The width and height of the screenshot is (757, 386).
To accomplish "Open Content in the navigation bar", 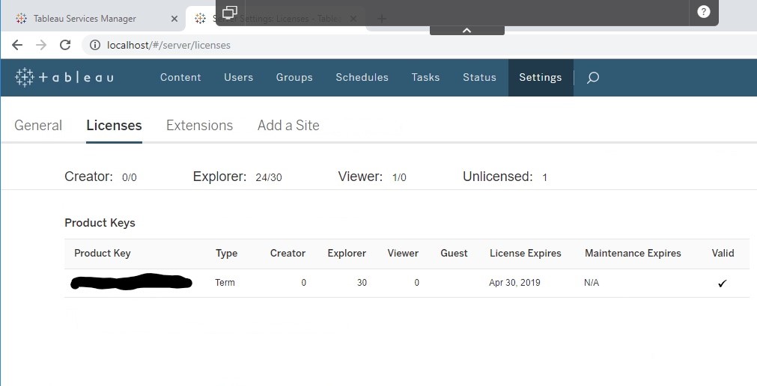I will pyautogui.click(x=180, y=77).
